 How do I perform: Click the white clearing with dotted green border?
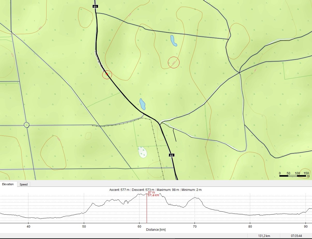tap(142, 152)
